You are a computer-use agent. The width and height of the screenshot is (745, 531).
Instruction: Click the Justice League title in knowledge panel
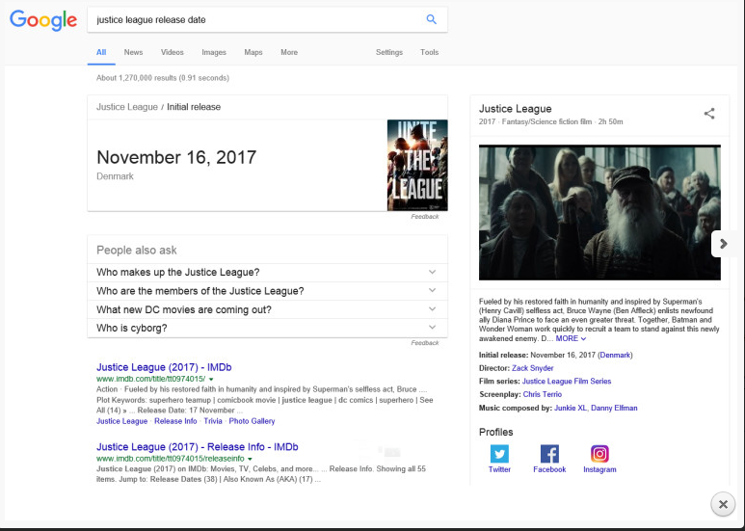pos(515,109)
